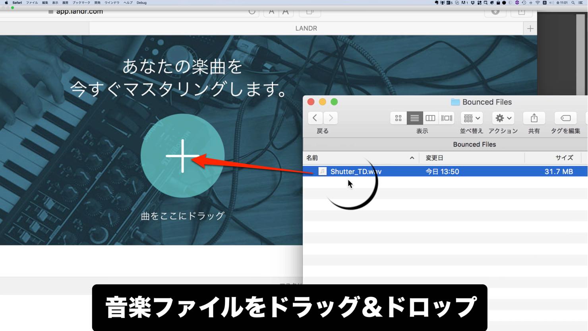Go forward in the Finder window

(331, 118)
